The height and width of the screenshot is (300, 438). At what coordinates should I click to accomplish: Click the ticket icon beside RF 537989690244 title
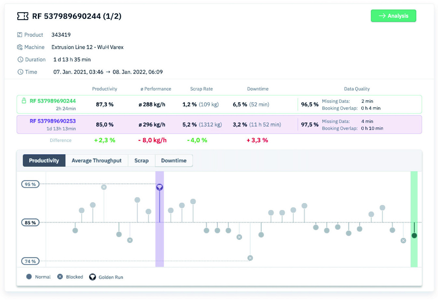(22, 16)
